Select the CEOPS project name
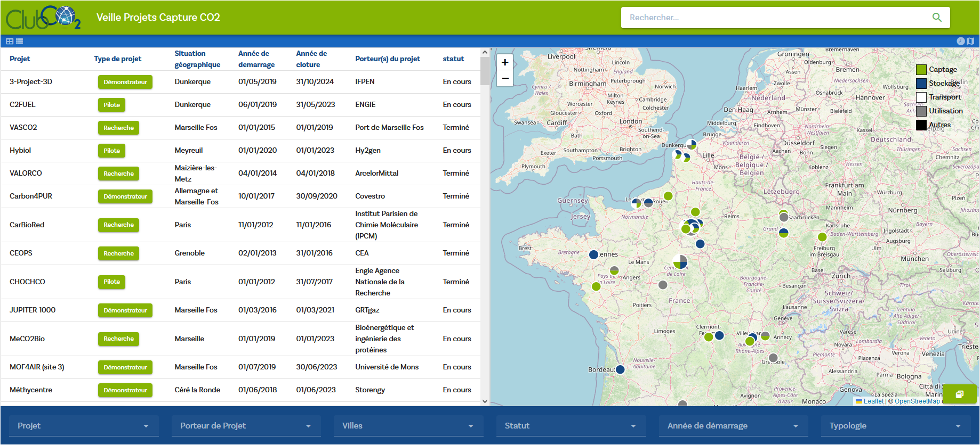 pyautogui.click(x=21, y=253)
